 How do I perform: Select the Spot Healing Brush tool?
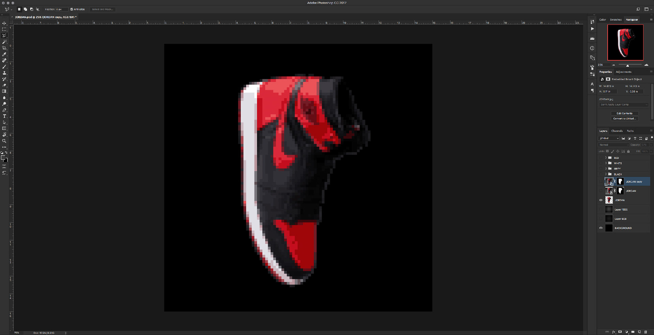[4, 60]
